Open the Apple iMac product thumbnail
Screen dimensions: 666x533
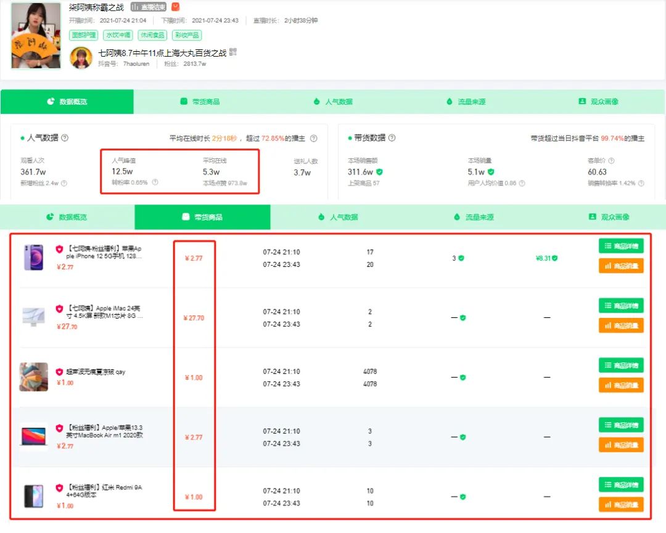pos(33,317)
